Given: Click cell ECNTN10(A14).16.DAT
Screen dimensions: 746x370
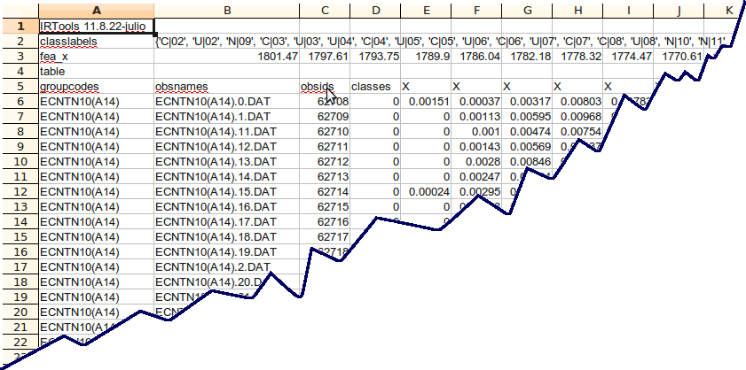Looking at the screenshot, I should 227,206.
